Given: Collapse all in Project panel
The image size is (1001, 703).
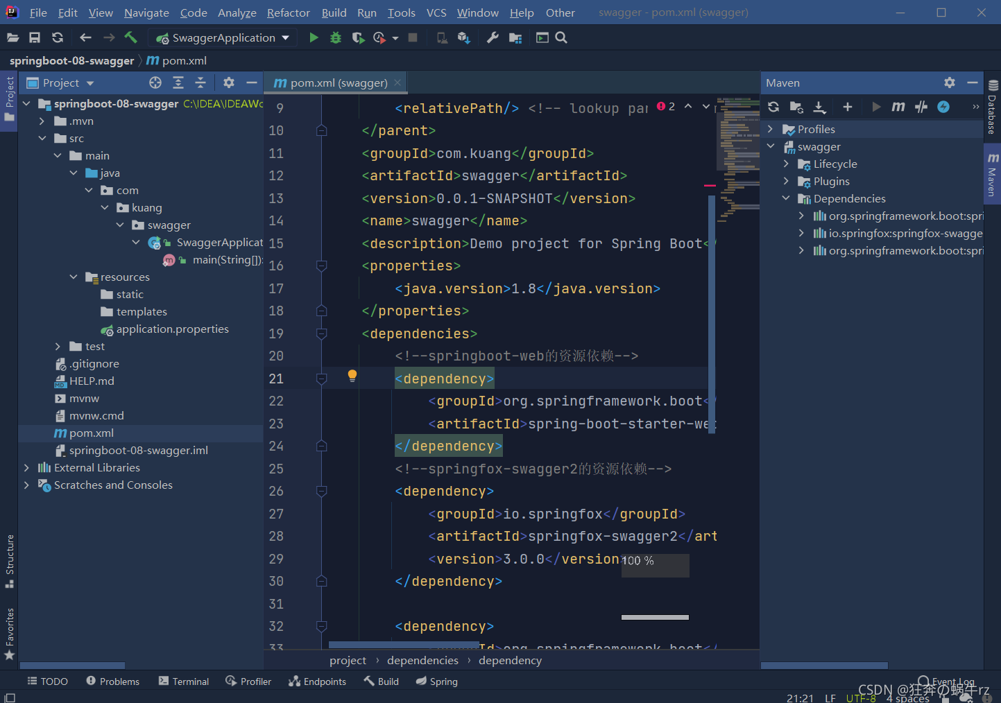Looking at the screenshot, I should 200,83.
